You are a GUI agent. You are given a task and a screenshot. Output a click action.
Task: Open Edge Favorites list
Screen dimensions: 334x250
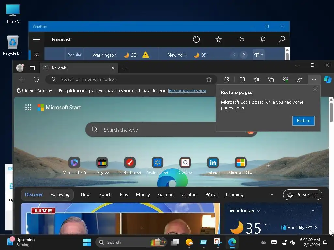[257, 79]
